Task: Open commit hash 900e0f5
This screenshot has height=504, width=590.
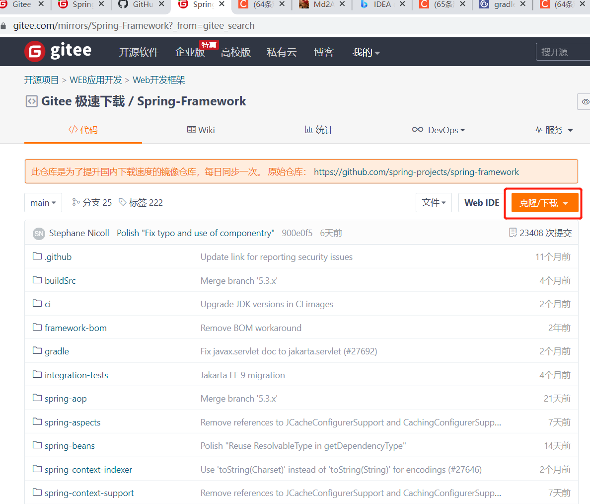Action: 297,233
